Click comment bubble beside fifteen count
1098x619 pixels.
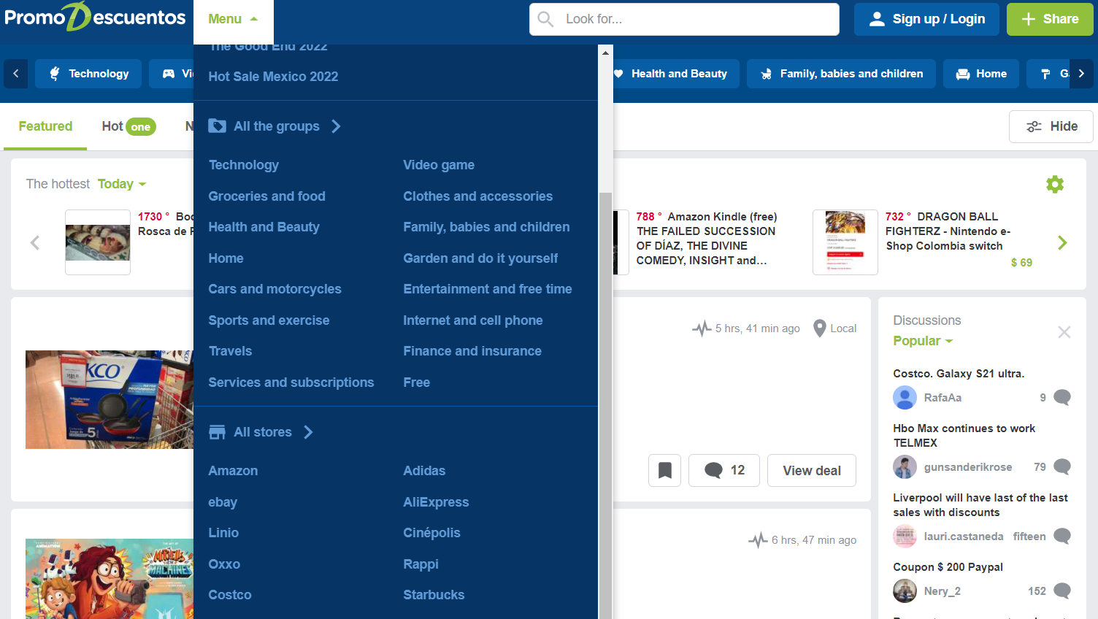click(x=1062, y=536)
